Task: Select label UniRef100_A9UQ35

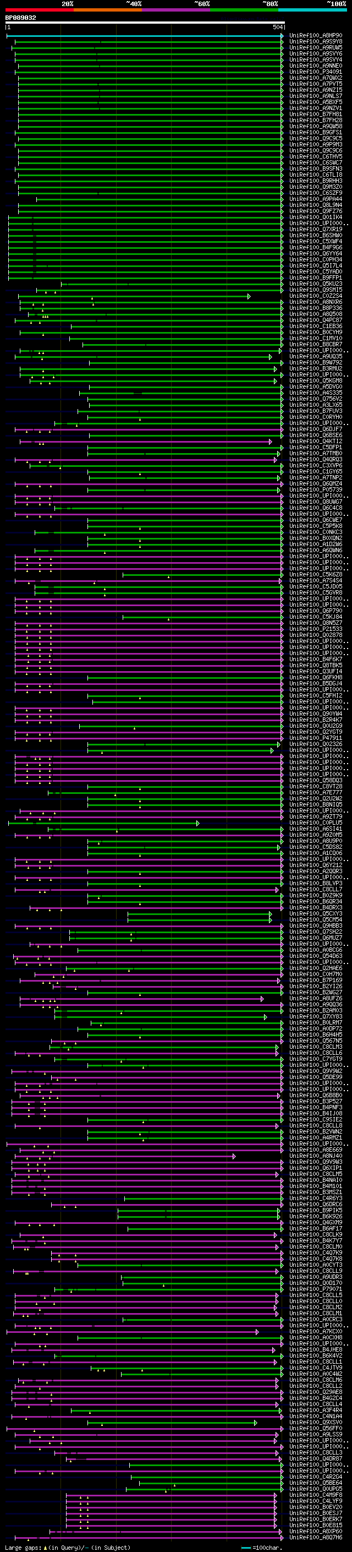Action: click(x=316, y=356)
